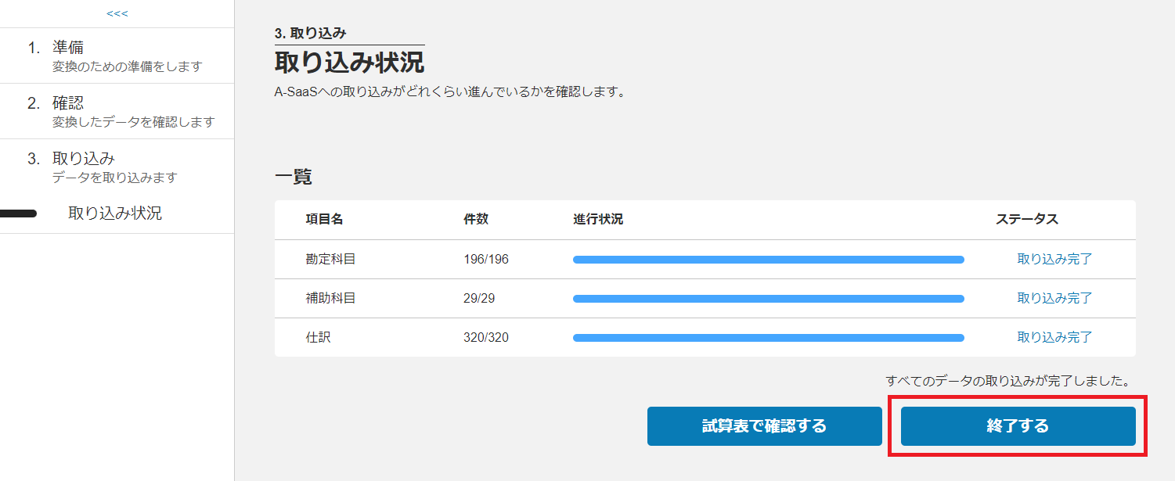Click the 一覧 section heading
This screenshot has width=1175, height=481.
coord(294,177)
